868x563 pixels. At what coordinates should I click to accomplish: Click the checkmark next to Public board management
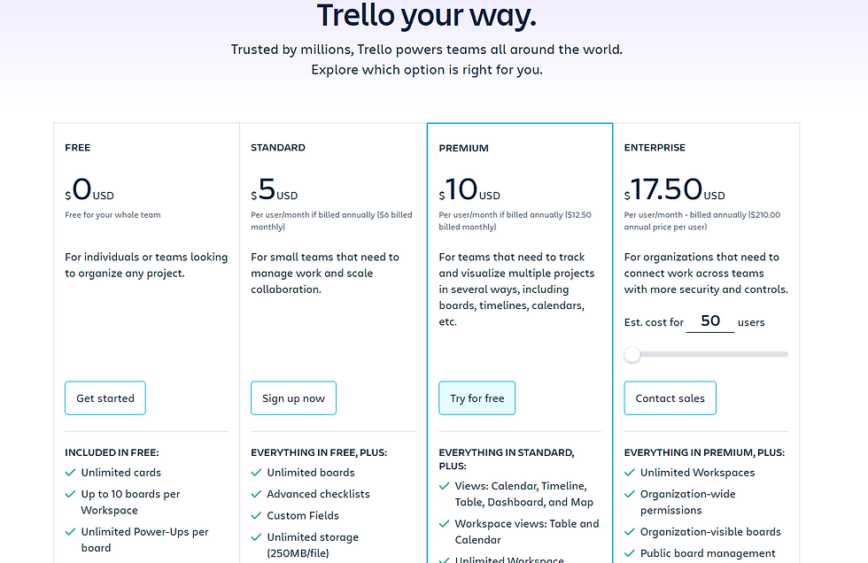pyautogui.click(x=630, y=553)
